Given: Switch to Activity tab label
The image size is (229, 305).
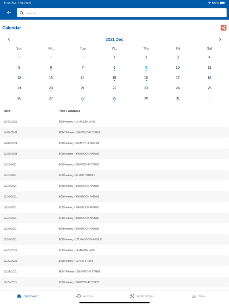Looking at the screenshot, I should [x=88, y=296].
